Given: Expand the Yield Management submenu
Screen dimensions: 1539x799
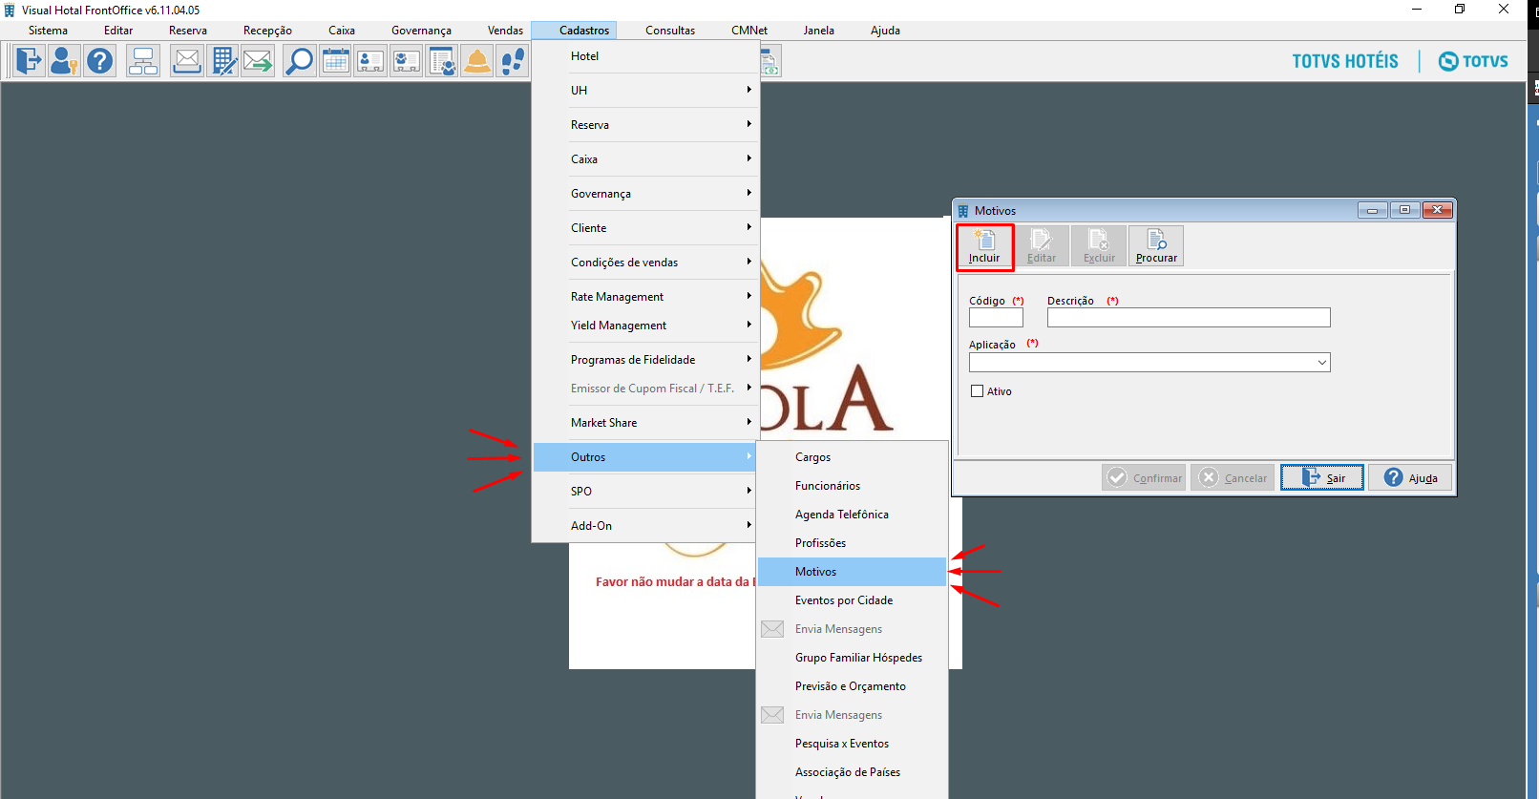Looking at the screenshot, I should tap(645, 326).
